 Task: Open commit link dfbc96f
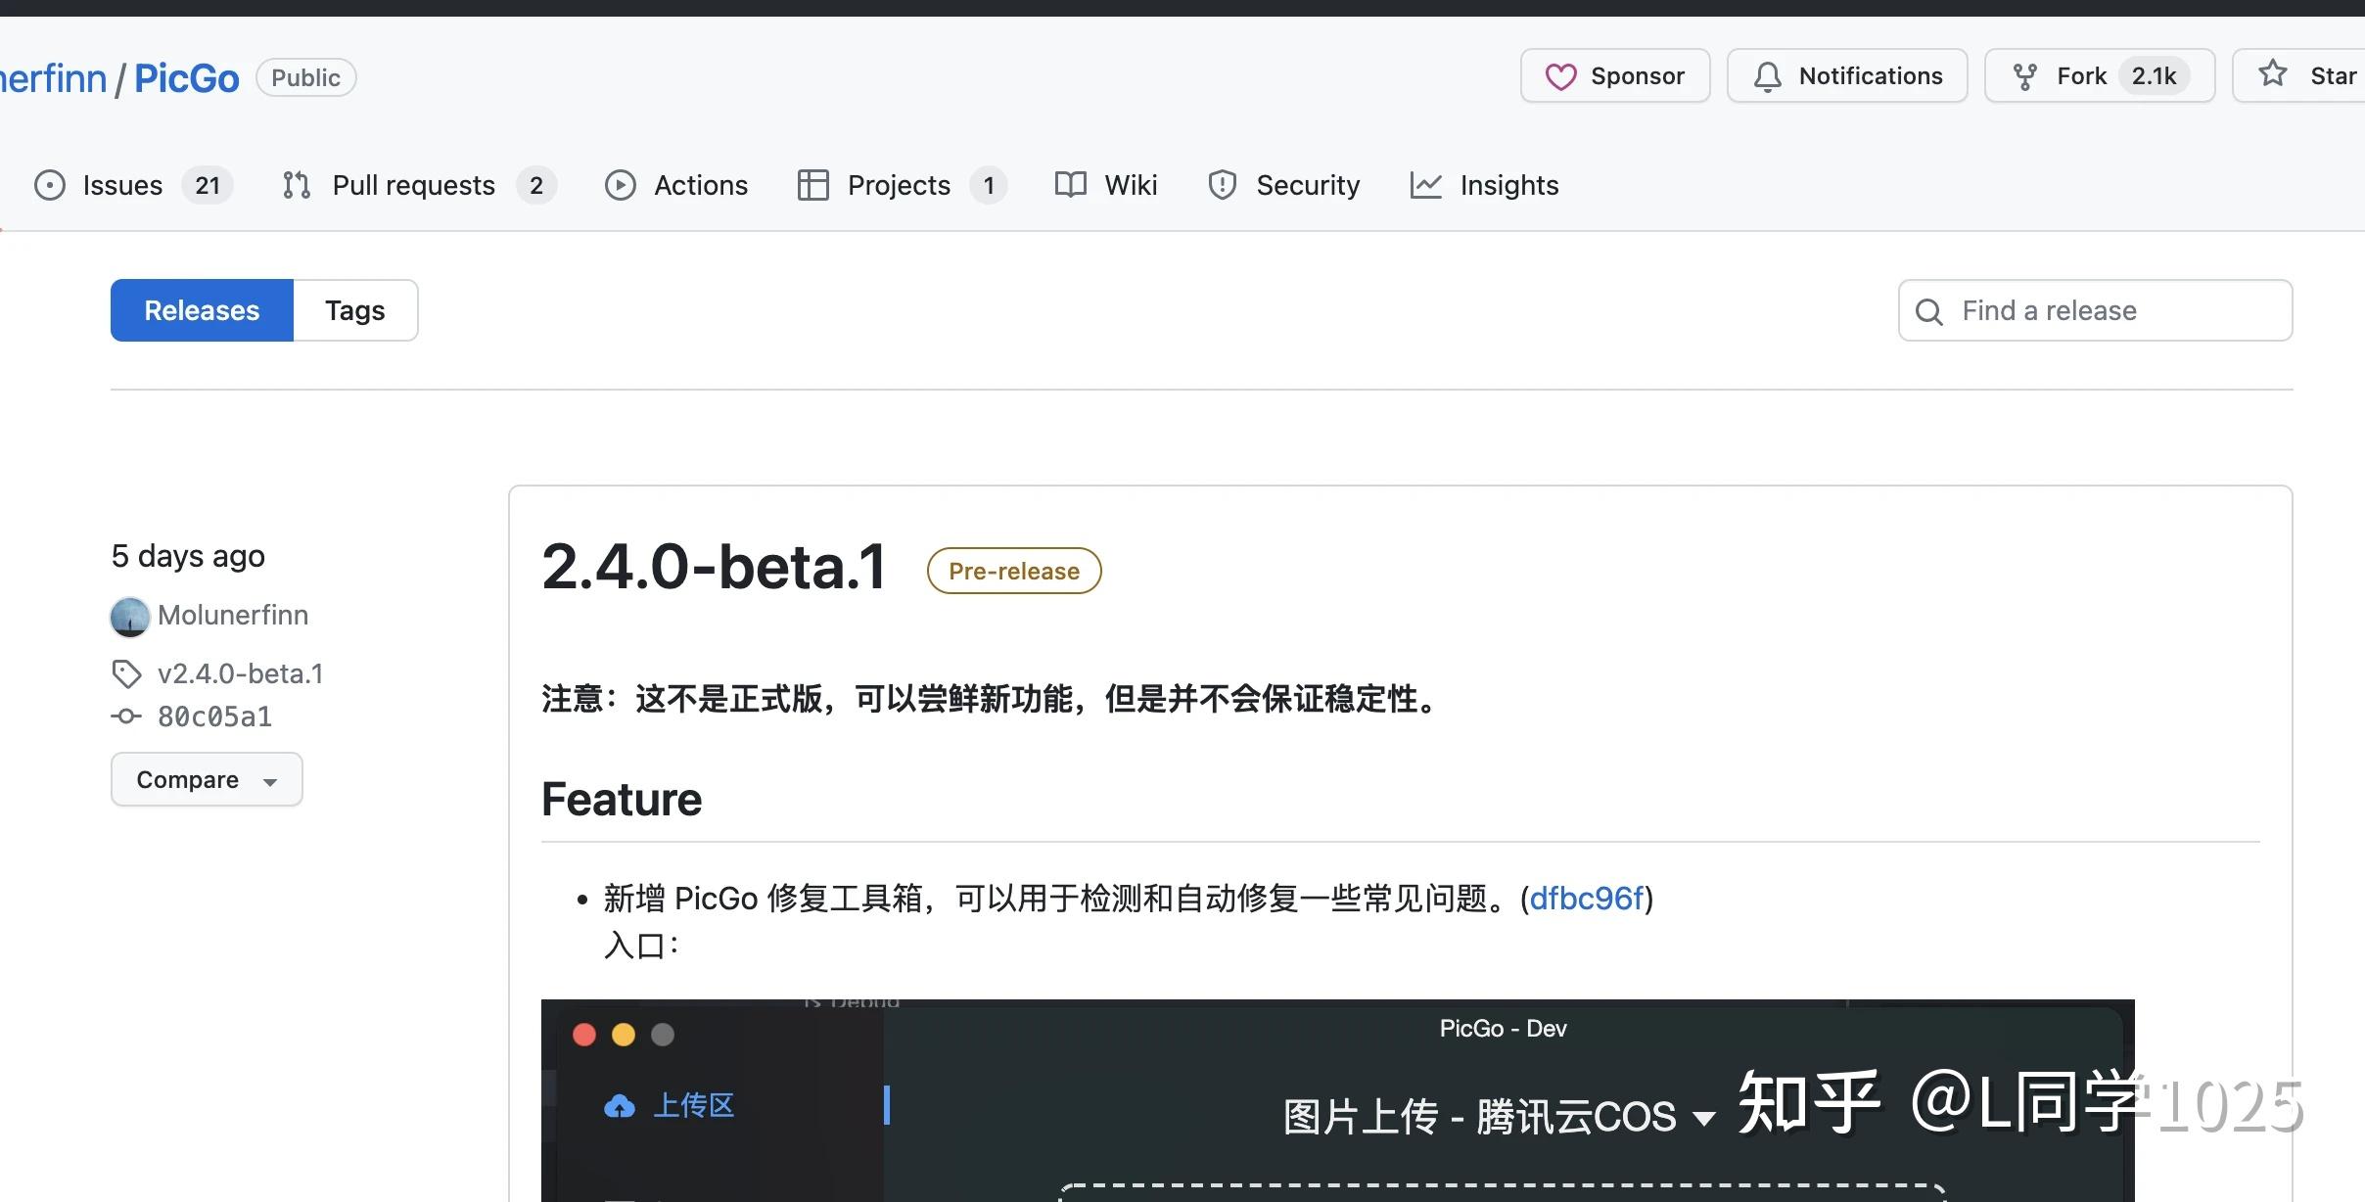point(1587,898)
